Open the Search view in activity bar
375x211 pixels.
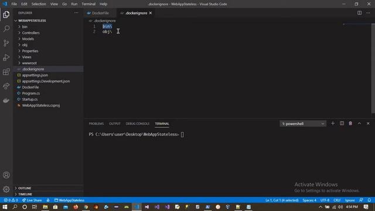(6, 29)
